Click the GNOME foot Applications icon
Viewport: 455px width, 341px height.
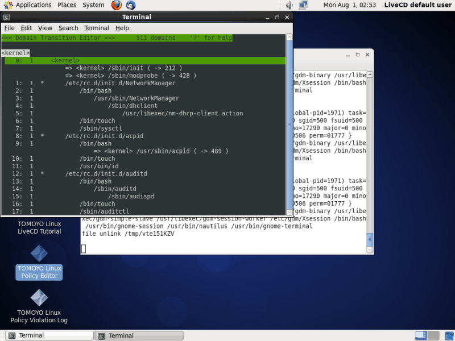pos(8,5)
